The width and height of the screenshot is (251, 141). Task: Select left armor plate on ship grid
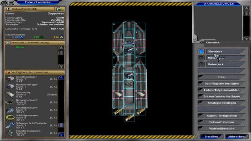118,94
